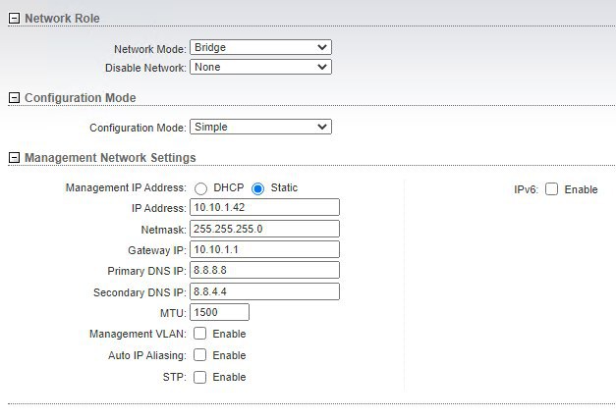
Task: Enable the STP checkbox
Action: pyautogui.click(x=200, y=377)
